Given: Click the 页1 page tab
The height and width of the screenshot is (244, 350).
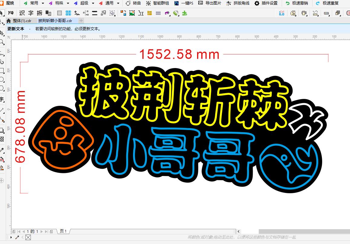Looking at the screenshot, I should click(63, 231).
